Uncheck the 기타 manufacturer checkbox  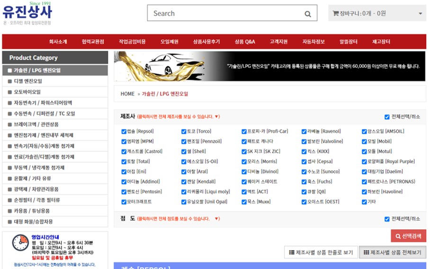[364, 202]
